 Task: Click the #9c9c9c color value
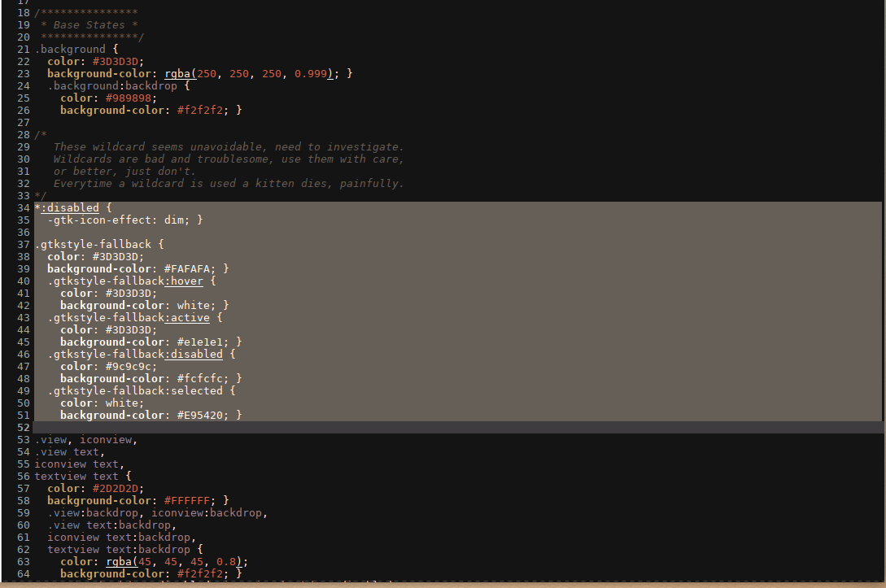pyautogui.click(x=129, y=367)
